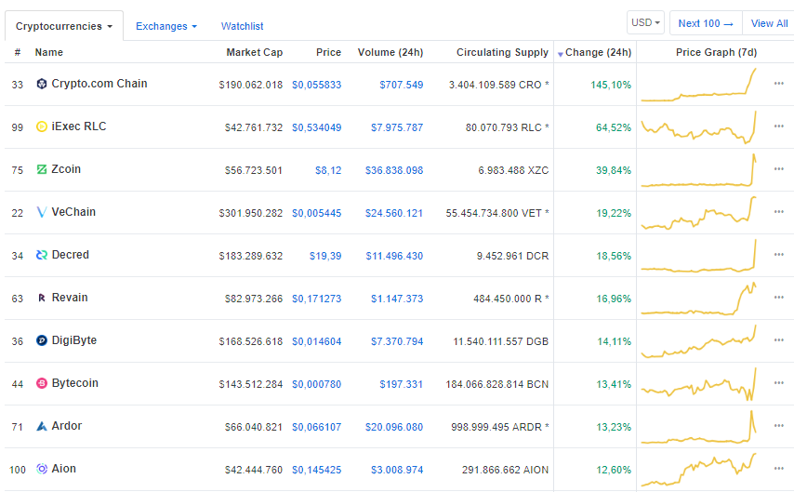Sort table by Market Cap header

[254, 52]
